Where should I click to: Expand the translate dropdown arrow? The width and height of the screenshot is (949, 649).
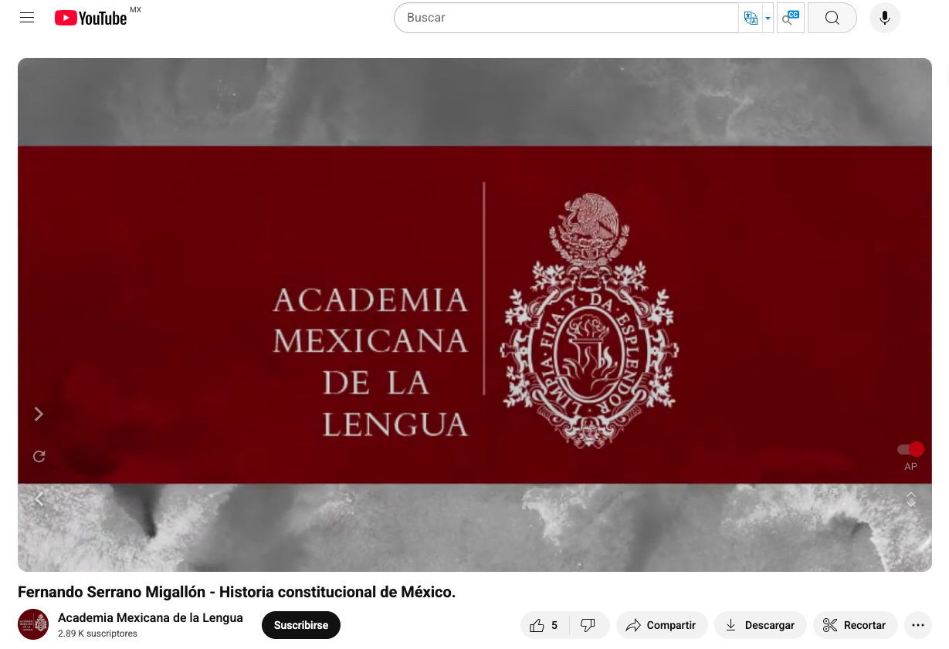click(768, 18)
